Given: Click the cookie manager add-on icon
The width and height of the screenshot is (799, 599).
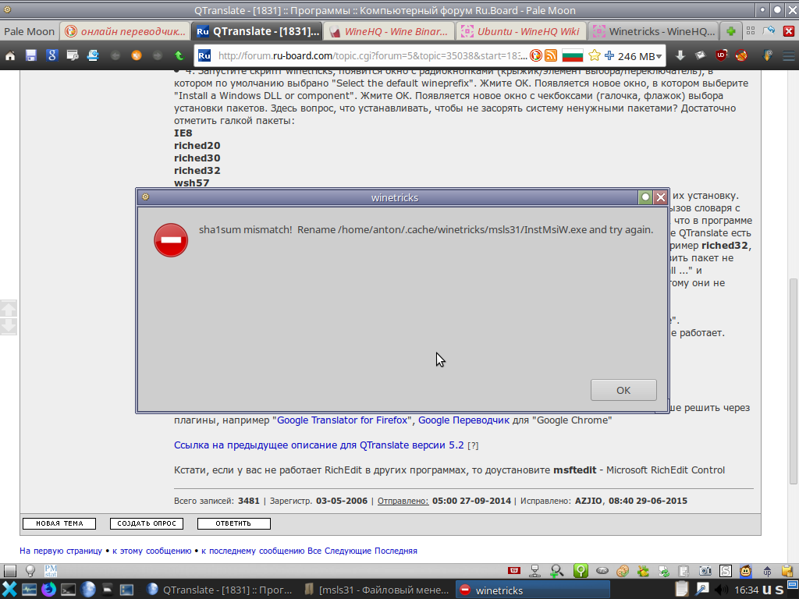Looking at the screenshot, I should tap(622, 571).
